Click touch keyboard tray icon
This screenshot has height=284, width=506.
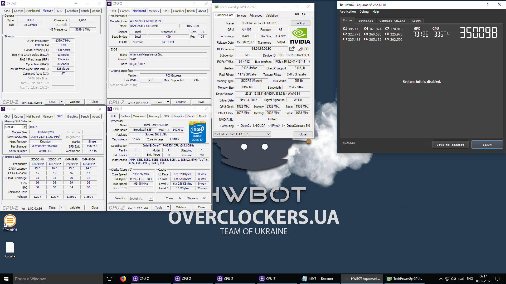(x=461, y=279)
